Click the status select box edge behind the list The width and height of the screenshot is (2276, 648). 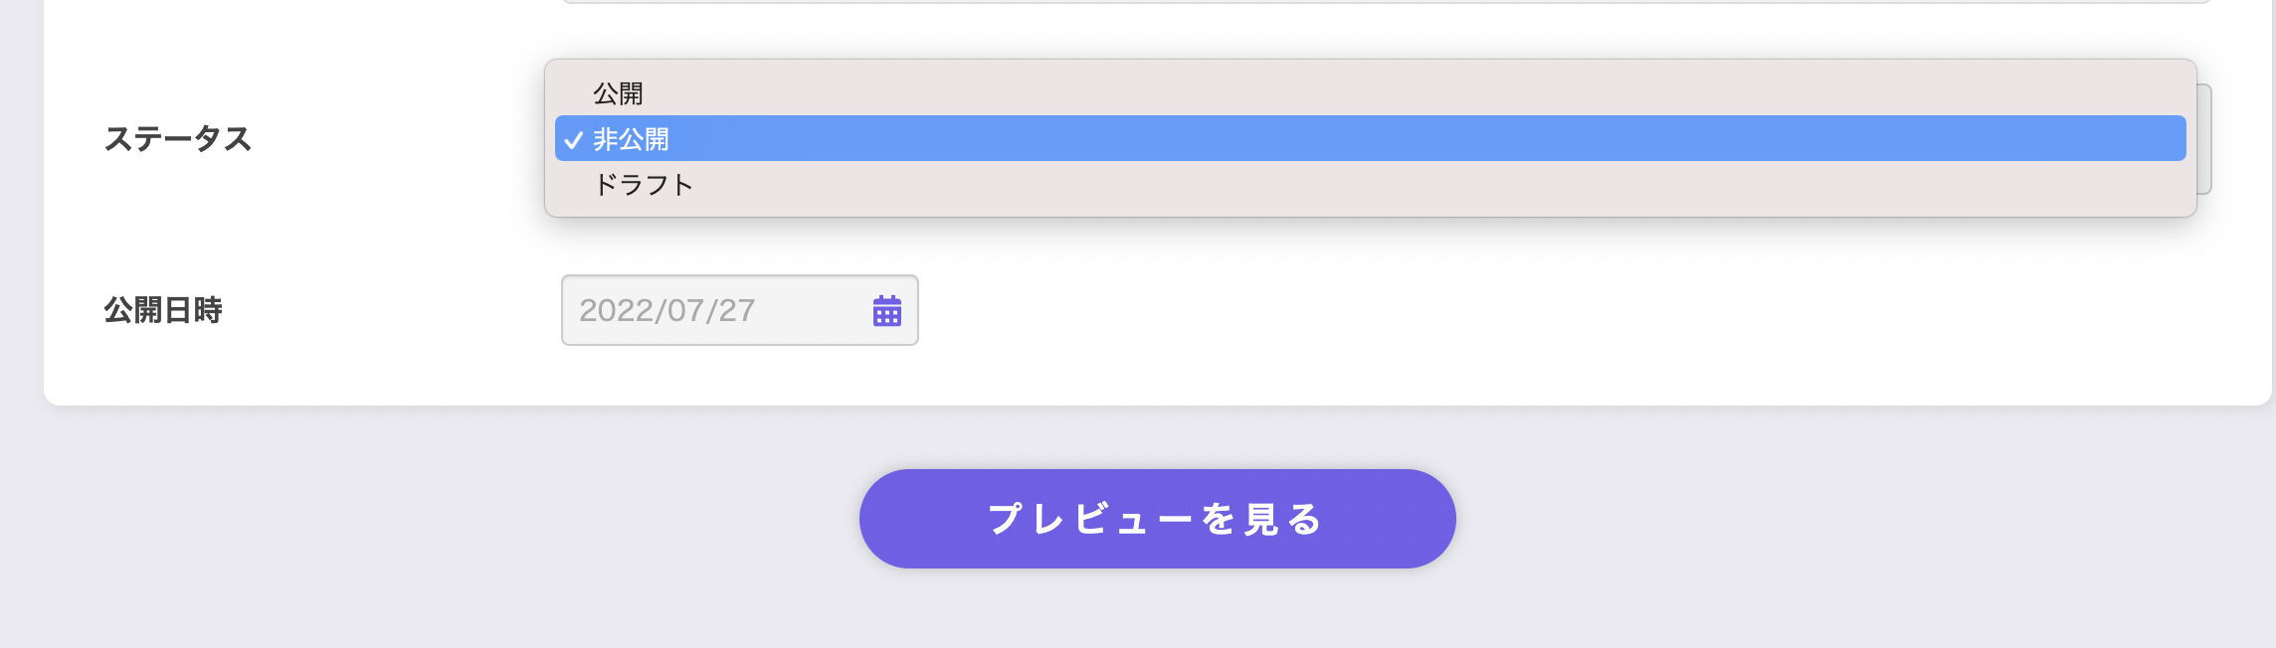point(2204,139)
